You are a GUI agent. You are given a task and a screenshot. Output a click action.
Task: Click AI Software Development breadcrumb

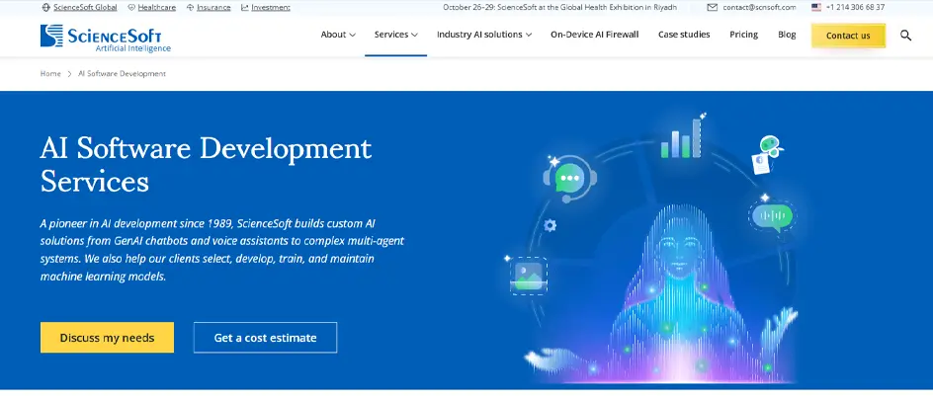coord(122,74)
